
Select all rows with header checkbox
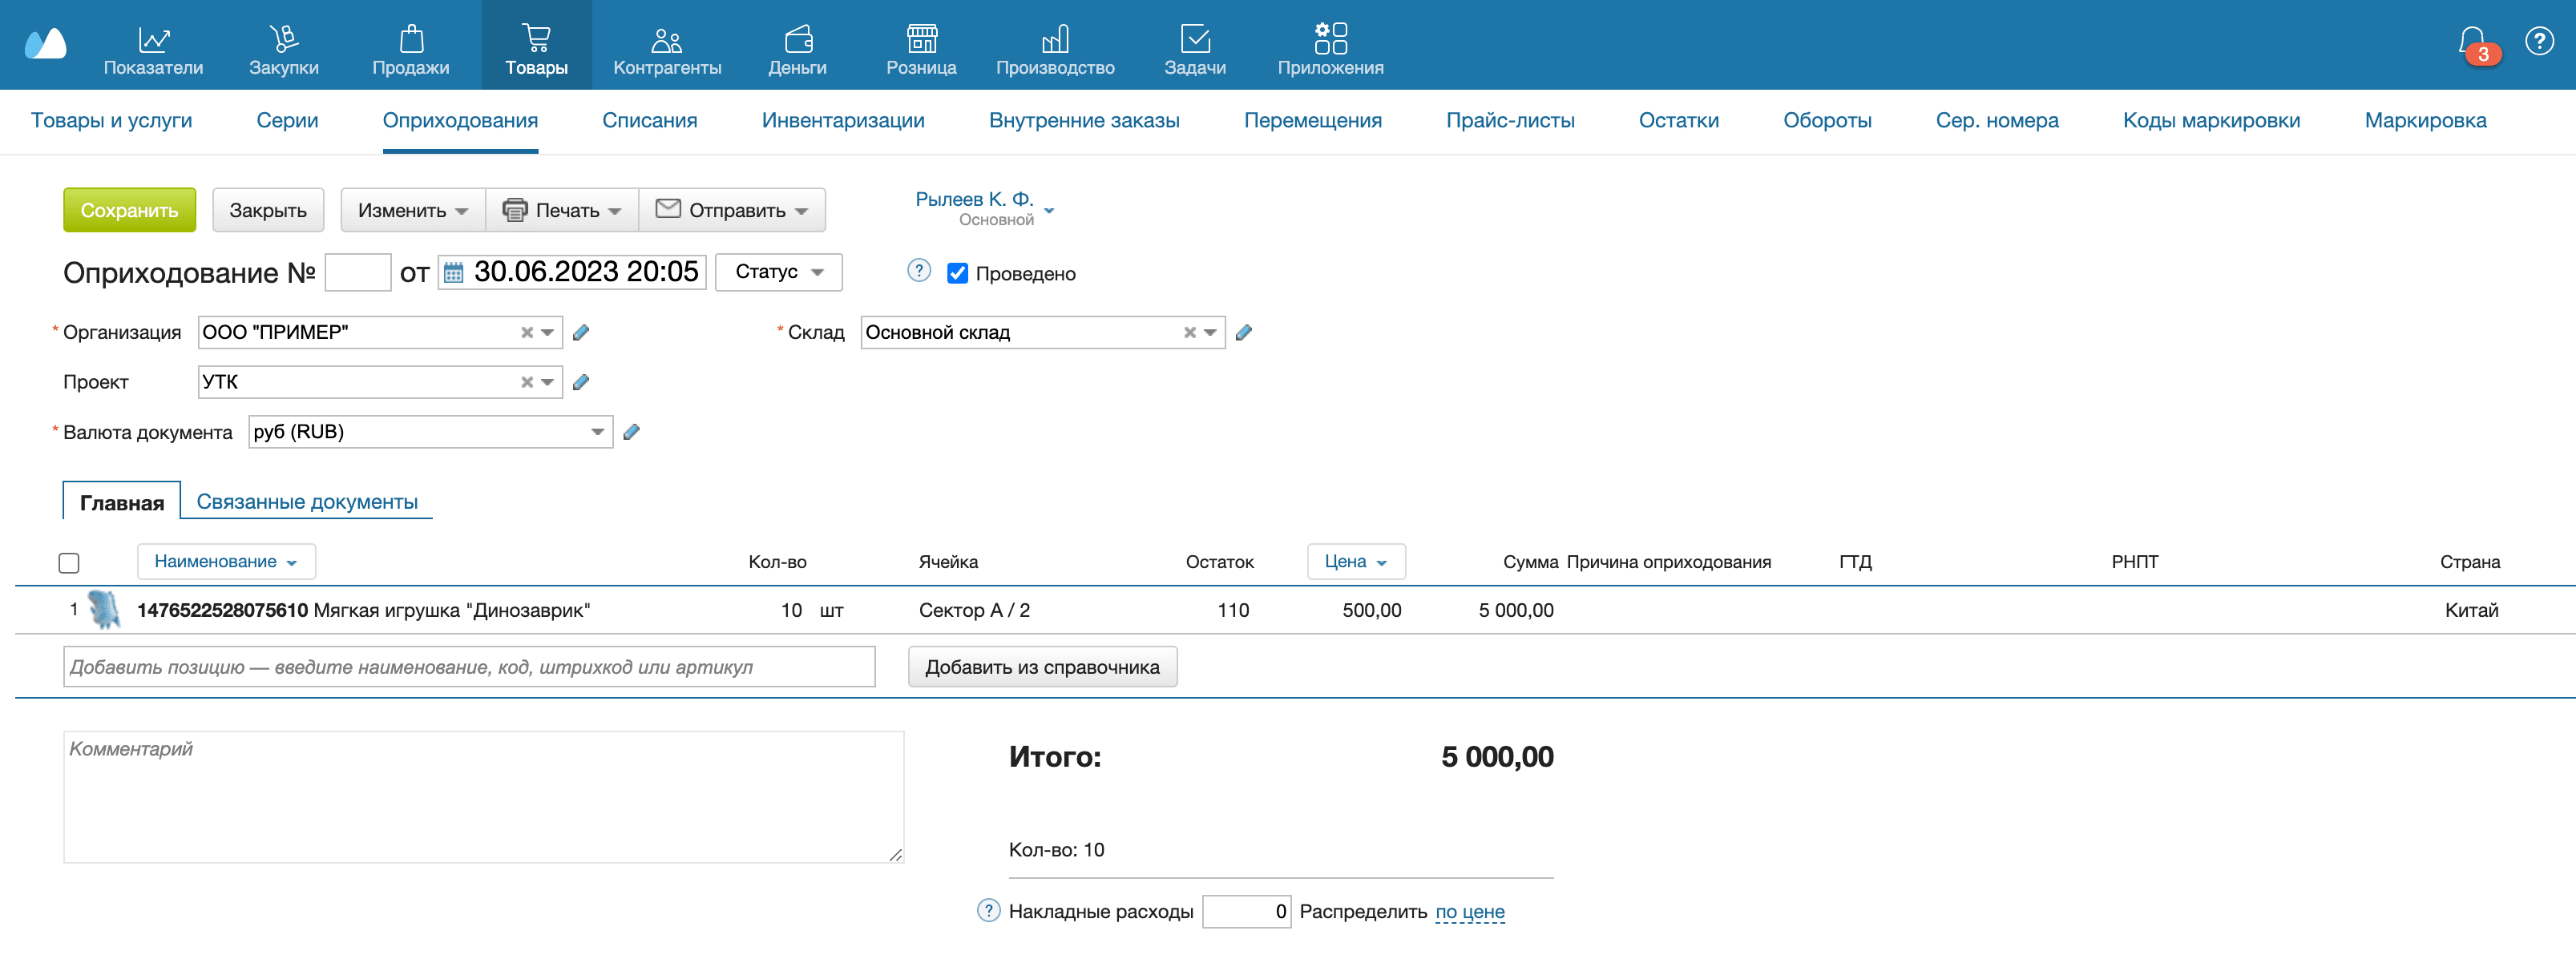pyautogui.click(x=69, y=563)
